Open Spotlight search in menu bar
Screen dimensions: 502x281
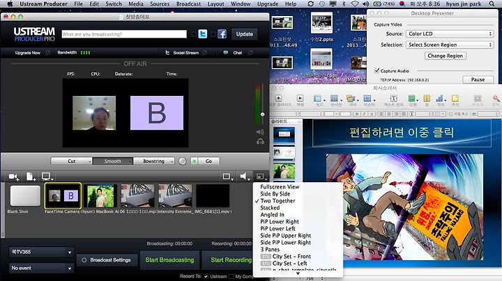coord(492,4)
